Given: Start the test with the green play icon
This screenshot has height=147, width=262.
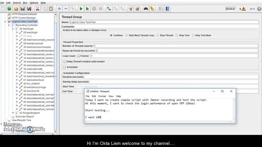Looking at the screenshot, I should coord(81,9).
